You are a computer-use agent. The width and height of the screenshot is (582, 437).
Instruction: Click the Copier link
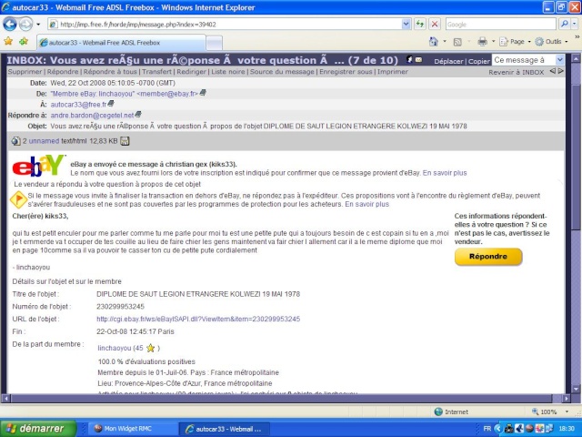point(479,61)
